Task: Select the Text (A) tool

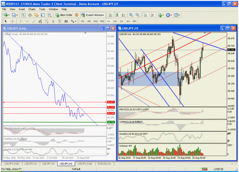Action: click(53, 21)
